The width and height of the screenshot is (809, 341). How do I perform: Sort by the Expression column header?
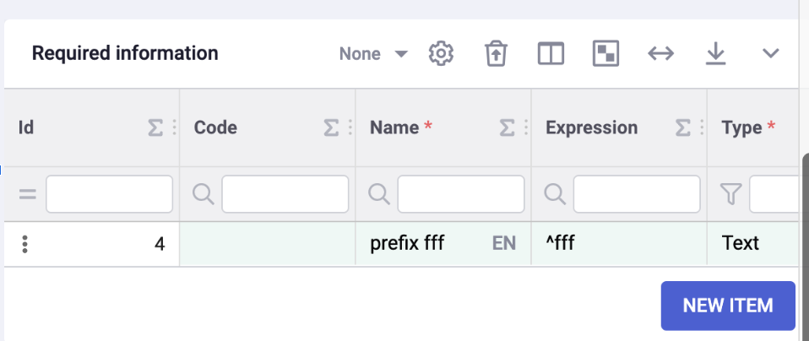tap(591, 127)
